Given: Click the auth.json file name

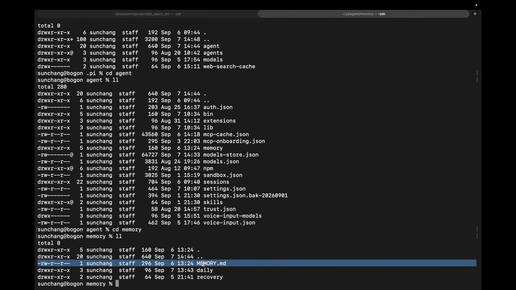Looking at the screenshot, I should pyautogui.click(x=218, y=107).
